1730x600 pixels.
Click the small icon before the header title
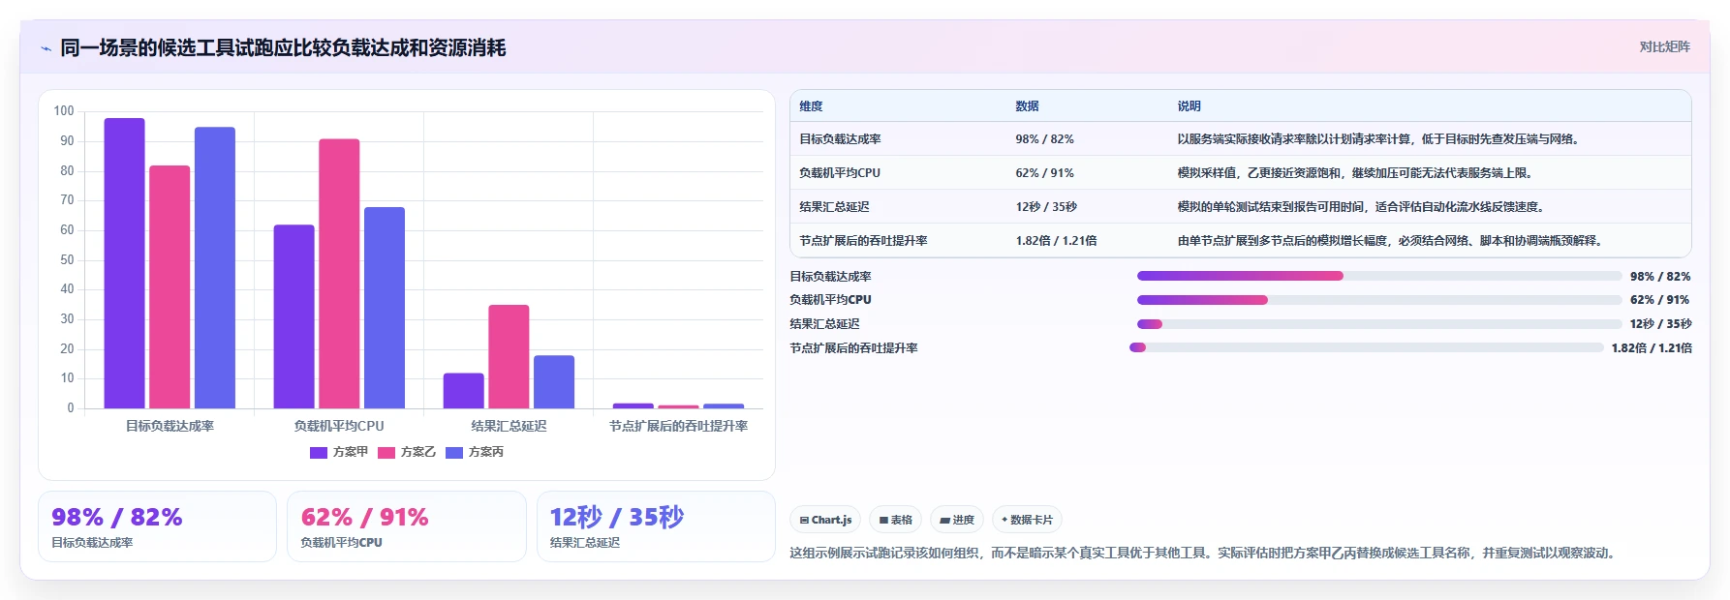(x=46, y=48)
